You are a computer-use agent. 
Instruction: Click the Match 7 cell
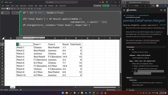pyautogui.click(x=25, y=66)
